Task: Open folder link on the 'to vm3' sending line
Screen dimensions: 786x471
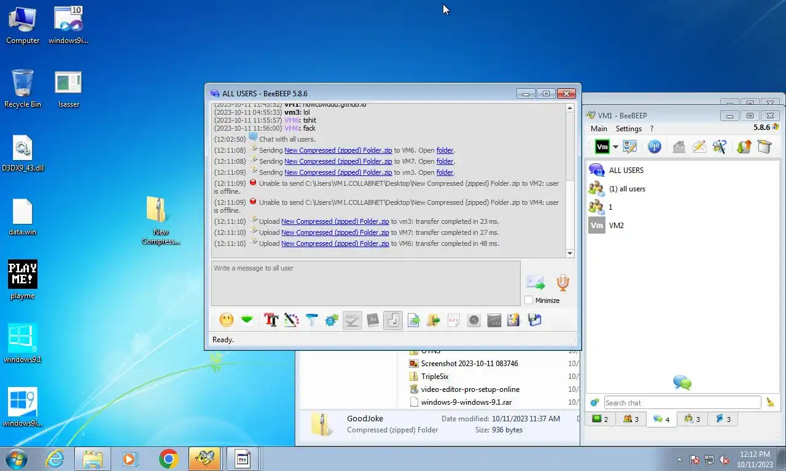Action: [x=445, y=172]
